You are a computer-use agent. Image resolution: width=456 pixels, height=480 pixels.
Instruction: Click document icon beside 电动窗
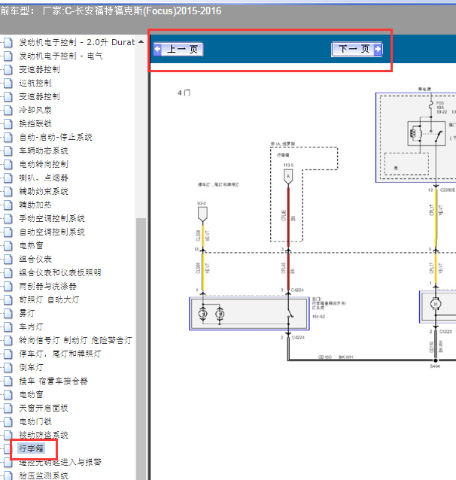click(x=8, y=394)
